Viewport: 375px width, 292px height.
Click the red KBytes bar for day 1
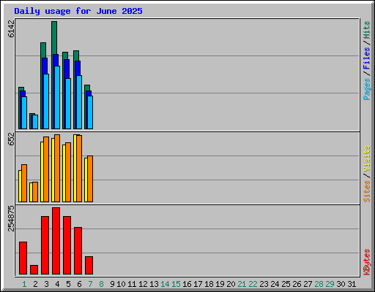(x=23, y=258)
